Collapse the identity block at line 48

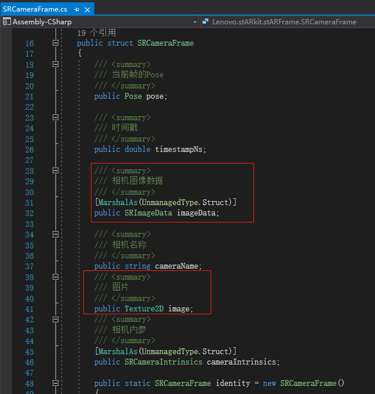[x=56, y=383]
